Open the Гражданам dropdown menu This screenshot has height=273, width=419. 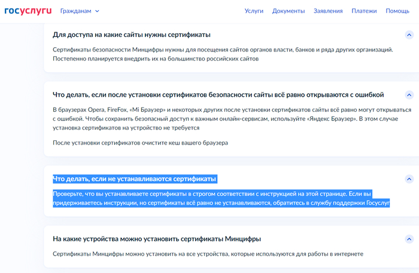[80, 11]
